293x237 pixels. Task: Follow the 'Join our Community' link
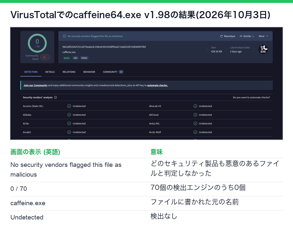pyautogui.click(x=36, y=85)
